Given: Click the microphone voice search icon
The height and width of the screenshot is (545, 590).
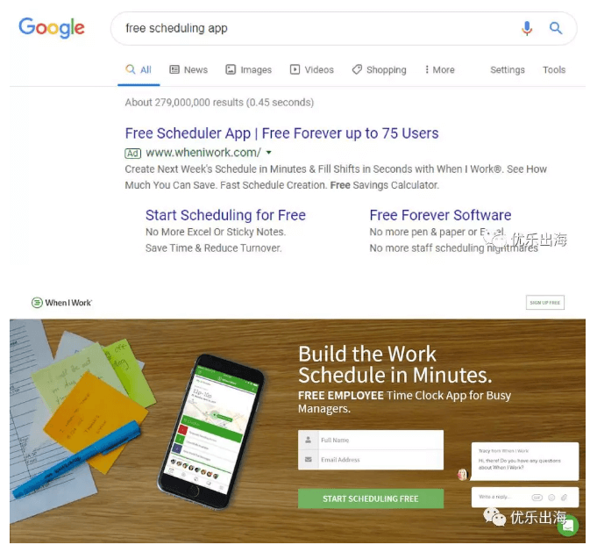Looking at the screenshot, I should pyautogui.click(x=527, y=28).
